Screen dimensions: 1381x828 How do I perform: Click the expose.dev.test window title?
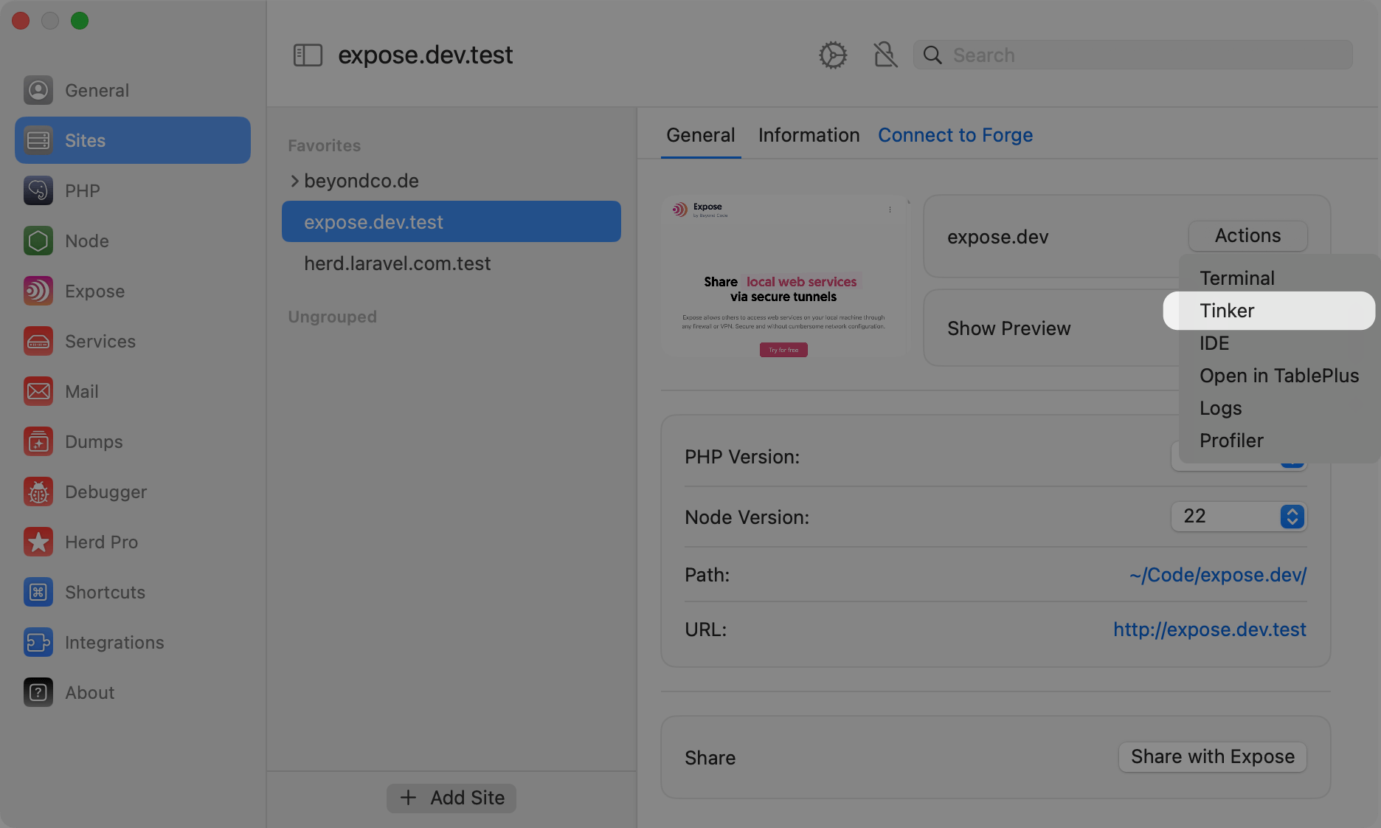pos(425,55)
